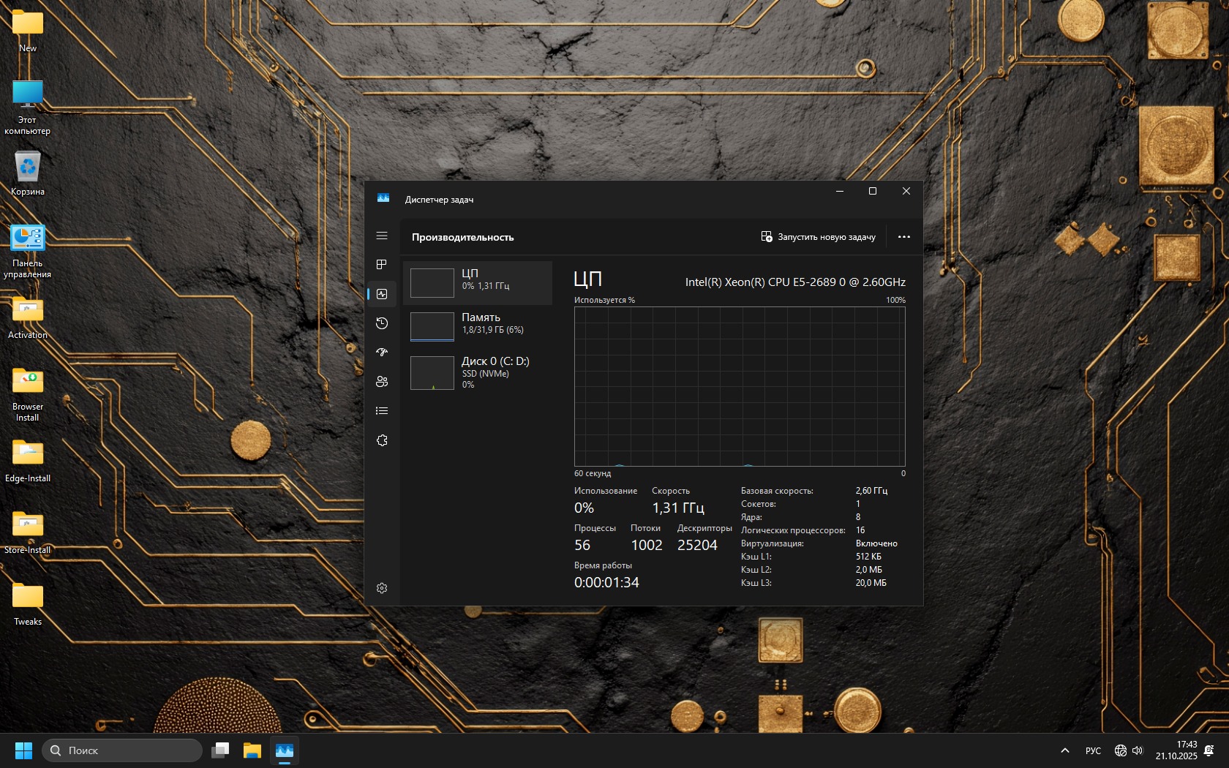Click the Поиск taskbar search field

pos(122,750)
